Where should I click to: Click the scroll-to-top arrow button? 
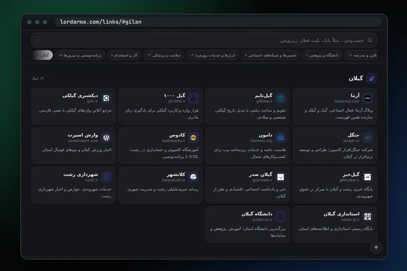[376, 248]
